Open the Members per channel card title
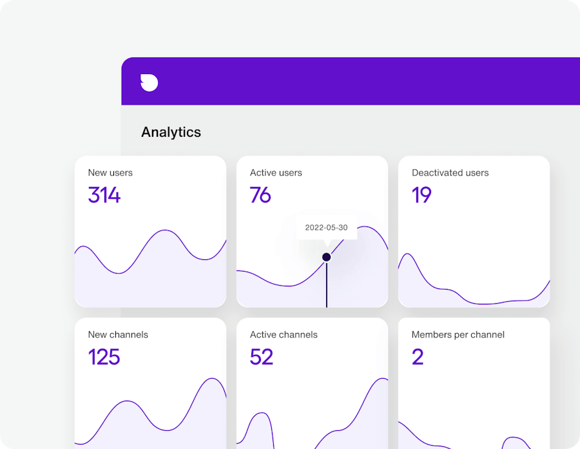The width and height of the screenshot is (580, 449). click(458, 335)
